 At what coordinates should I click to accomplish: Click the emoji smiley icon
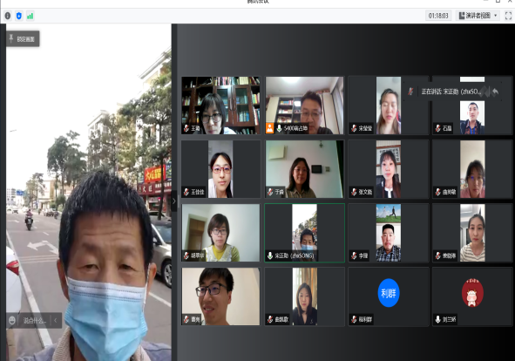click(12, 320)
